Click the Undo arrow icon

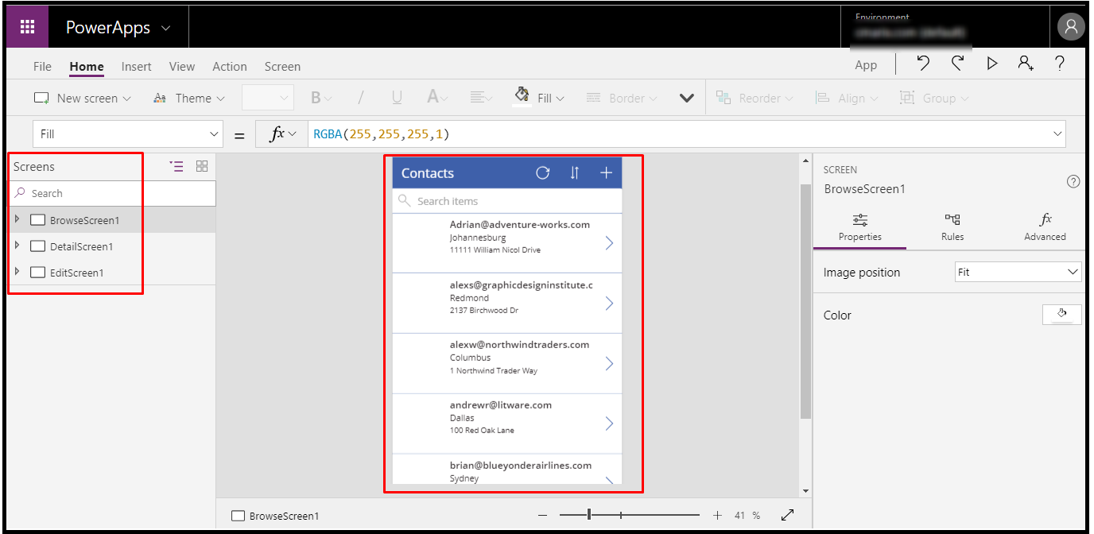pyautogui.click(x=923, y=64)
